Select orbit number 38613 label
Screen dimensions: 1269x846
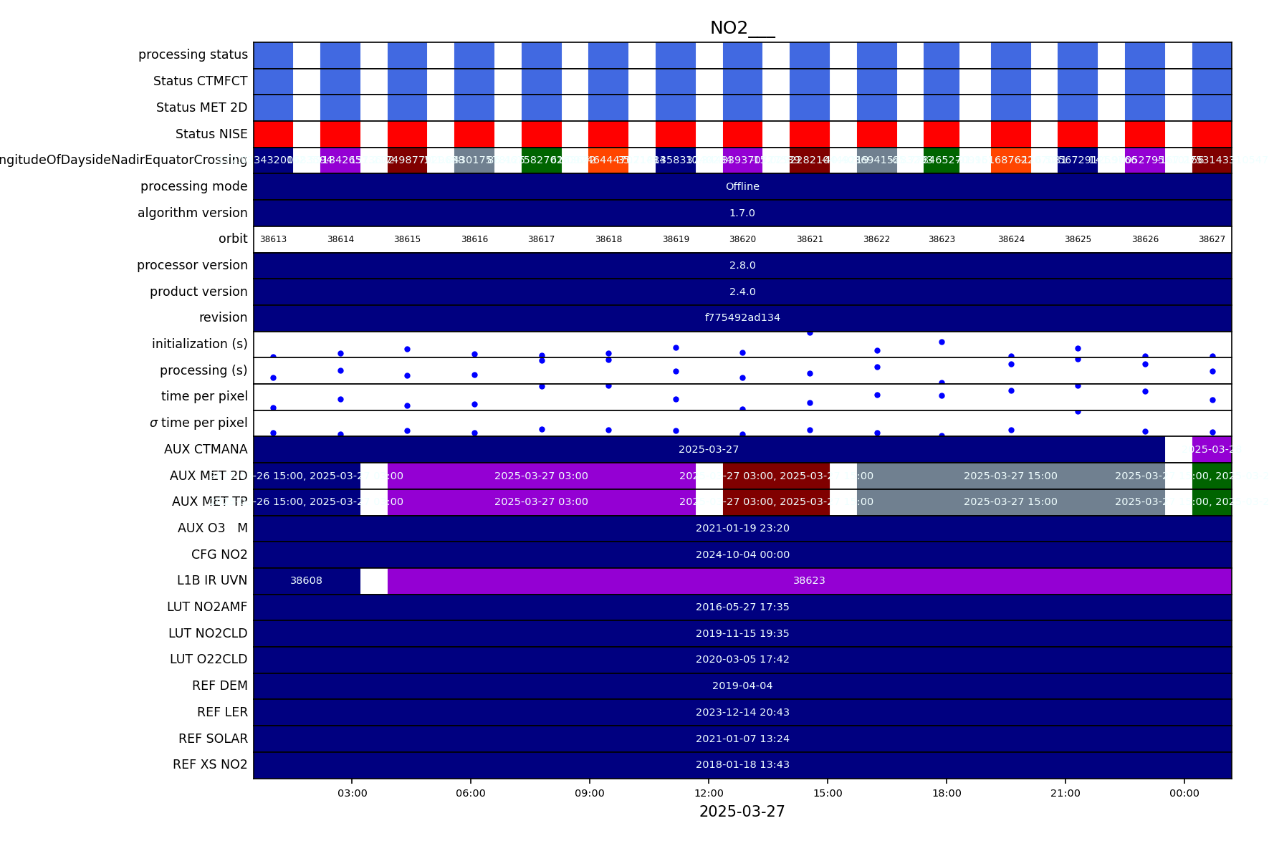(x=273, y=239)
